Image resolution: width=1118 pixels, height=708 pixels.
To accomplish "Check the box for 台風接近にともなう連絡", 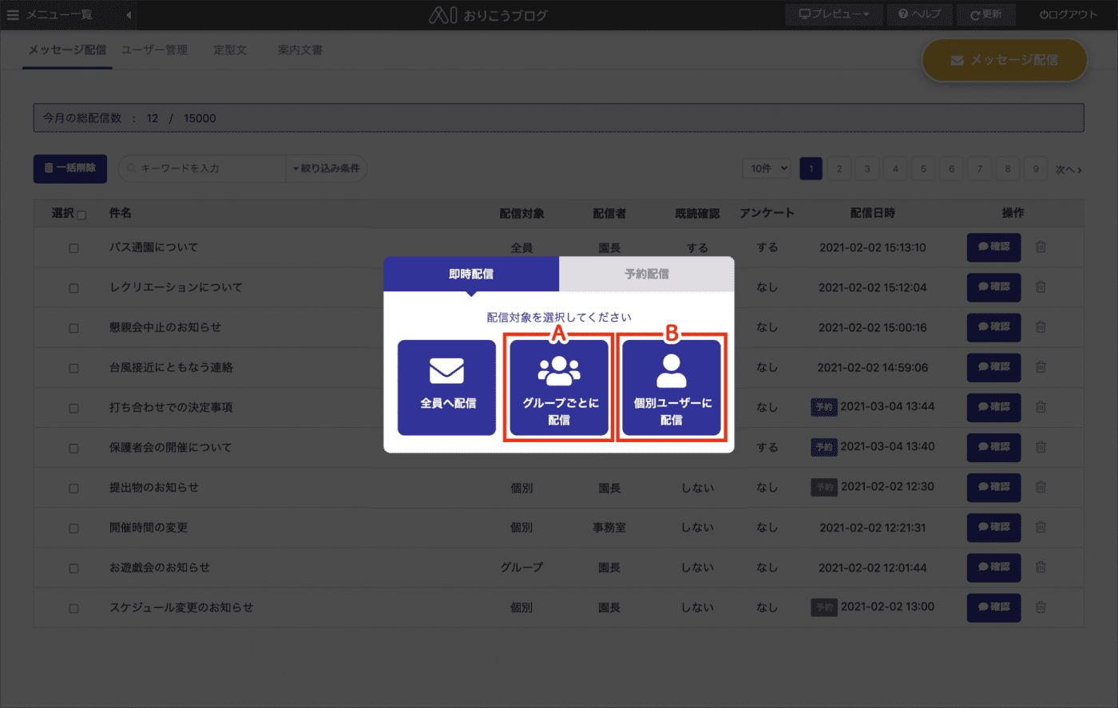I will (73, 368).
